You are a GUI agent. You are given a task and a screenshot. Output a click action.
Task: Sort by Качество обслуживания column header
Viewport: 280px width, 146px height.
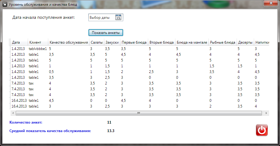[x=69, y=42]
